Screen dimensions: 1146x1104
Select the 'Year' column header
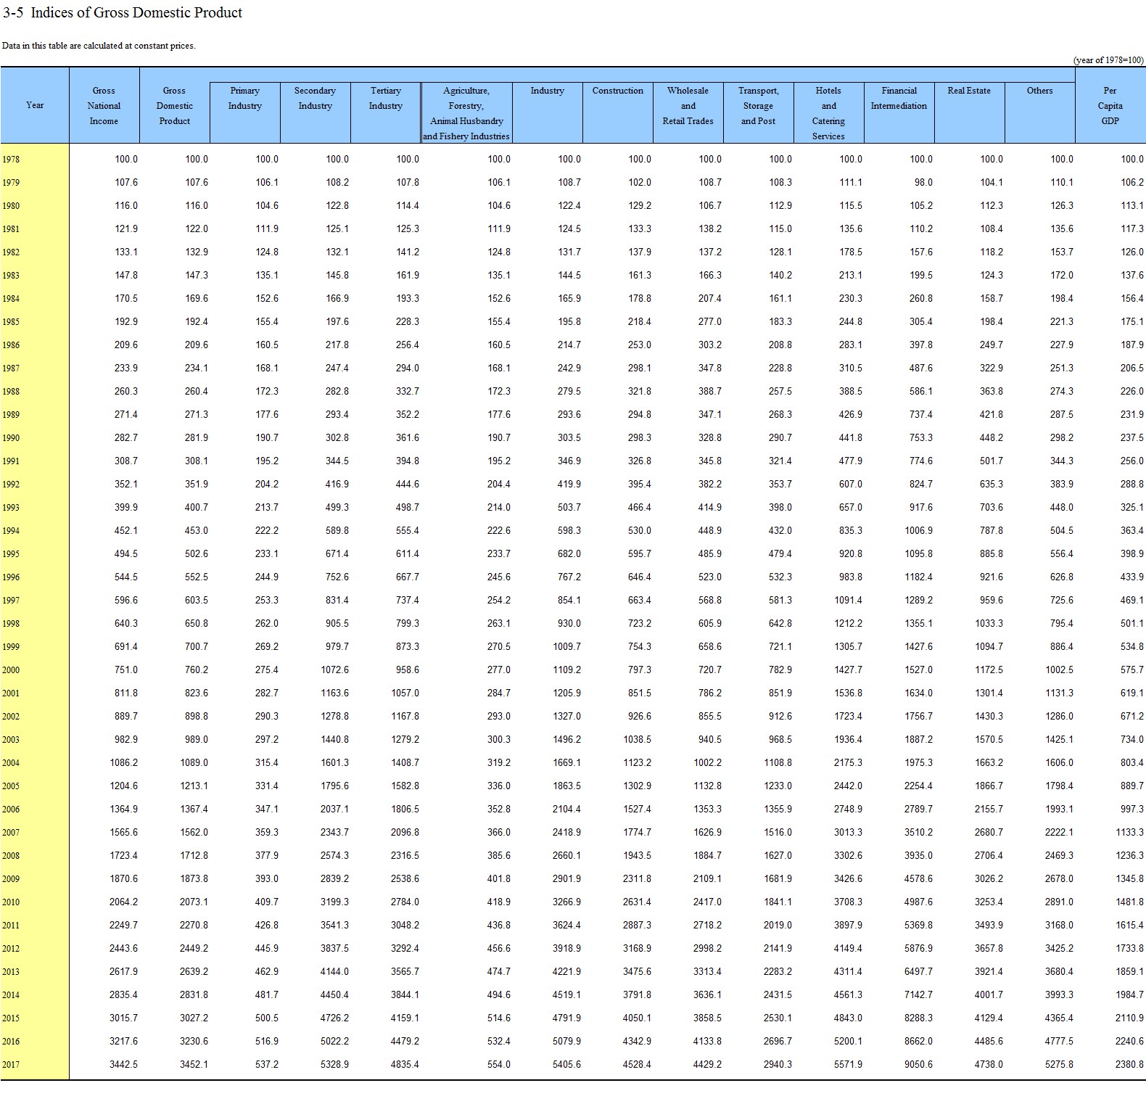coord(35,105)
